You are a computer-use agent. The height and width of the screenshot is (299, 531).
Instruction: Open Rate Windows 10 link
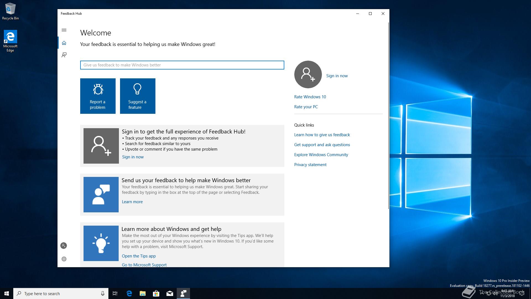point(310,97)
